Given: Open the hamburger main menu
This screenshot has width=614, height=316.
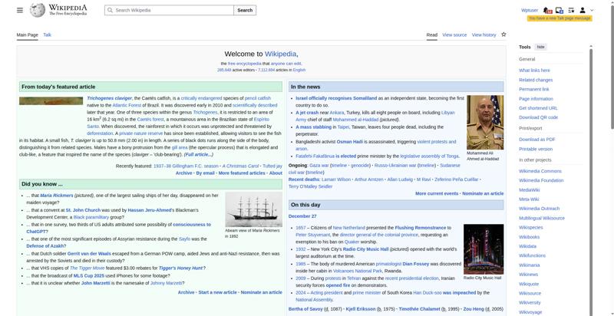Looking at the screenshot, I should (21, 10).
